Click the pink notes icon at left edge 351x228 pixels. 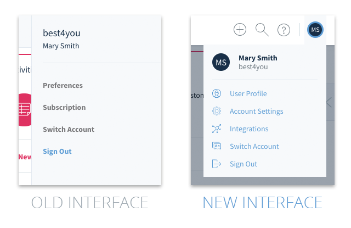(25, 110)
